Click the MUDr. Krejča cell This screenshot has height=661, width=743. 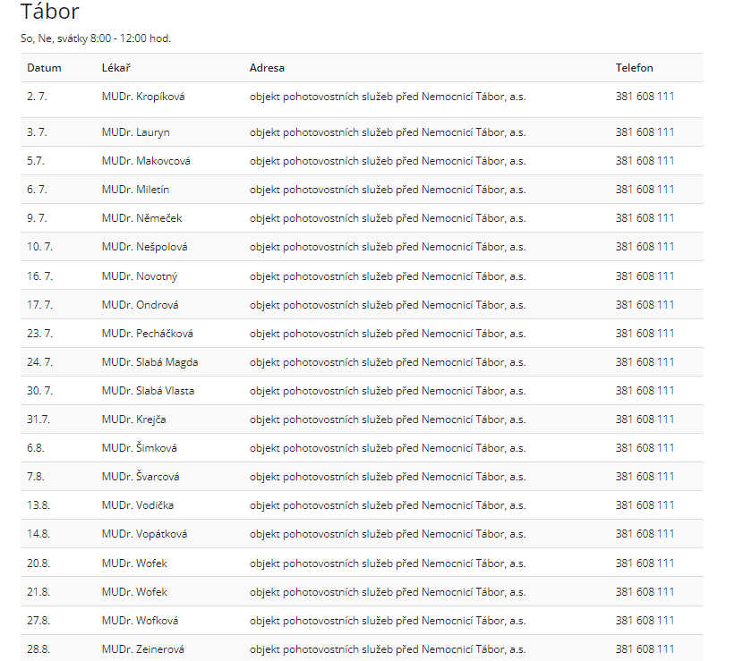[133, 419]
